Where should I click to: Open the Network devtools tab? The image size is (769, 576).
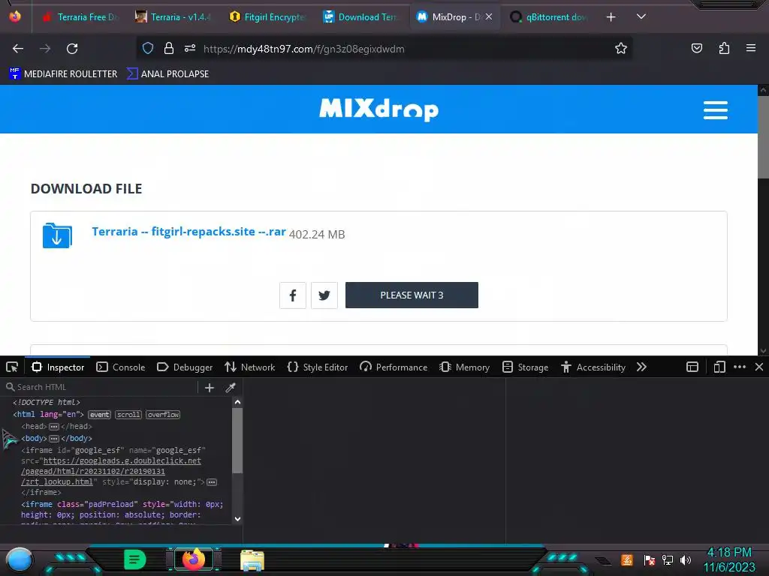point(249,367)
